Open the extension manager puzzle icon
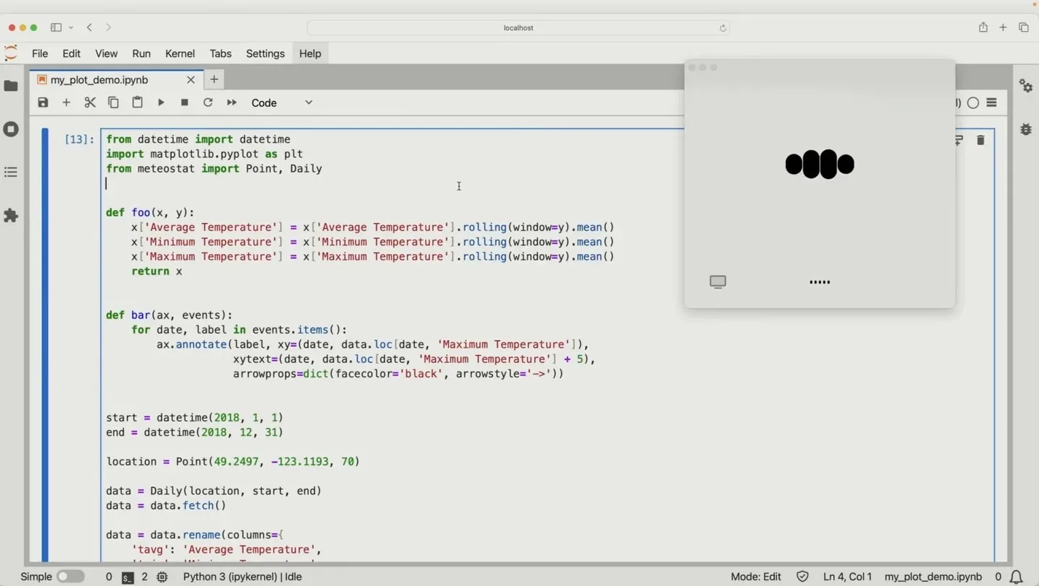Viewport: 1039px width, 586px height. 11,216
